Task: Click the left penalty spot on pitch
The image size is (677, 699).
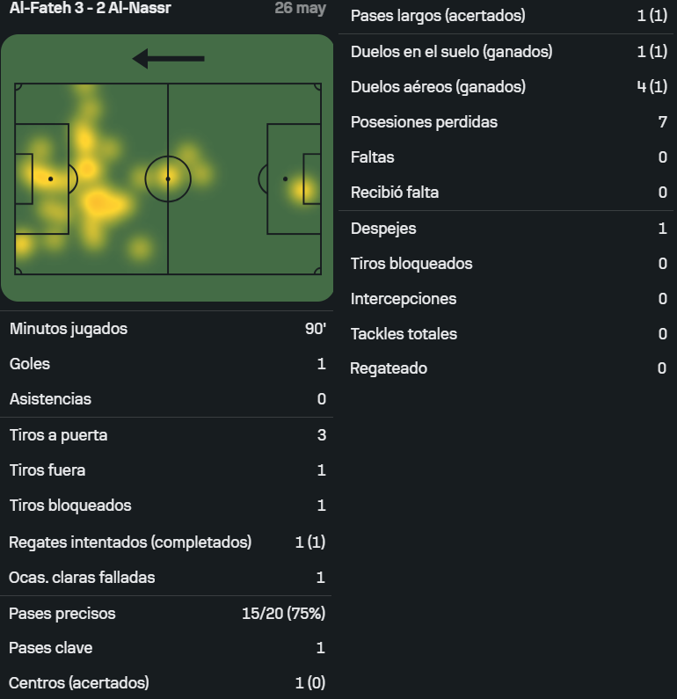Action: point(50,178)
